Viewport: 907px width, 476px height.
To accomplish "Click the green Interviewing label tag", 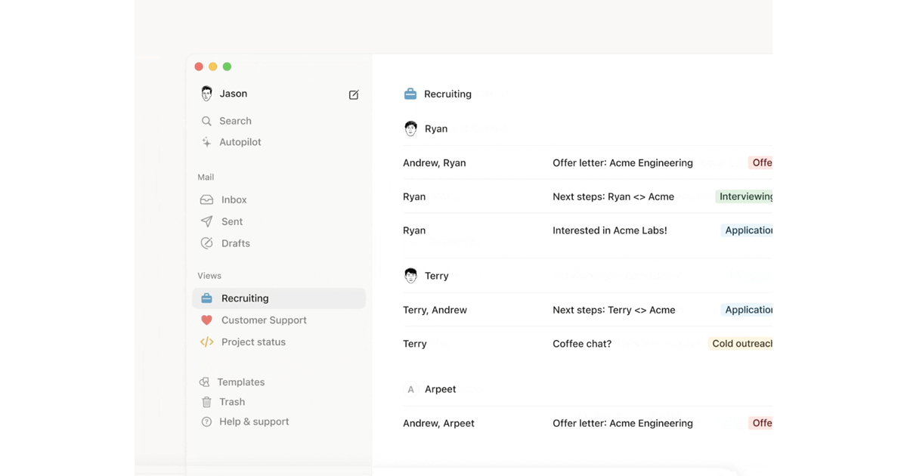I will pyautogui.click(x=744, y=196).
